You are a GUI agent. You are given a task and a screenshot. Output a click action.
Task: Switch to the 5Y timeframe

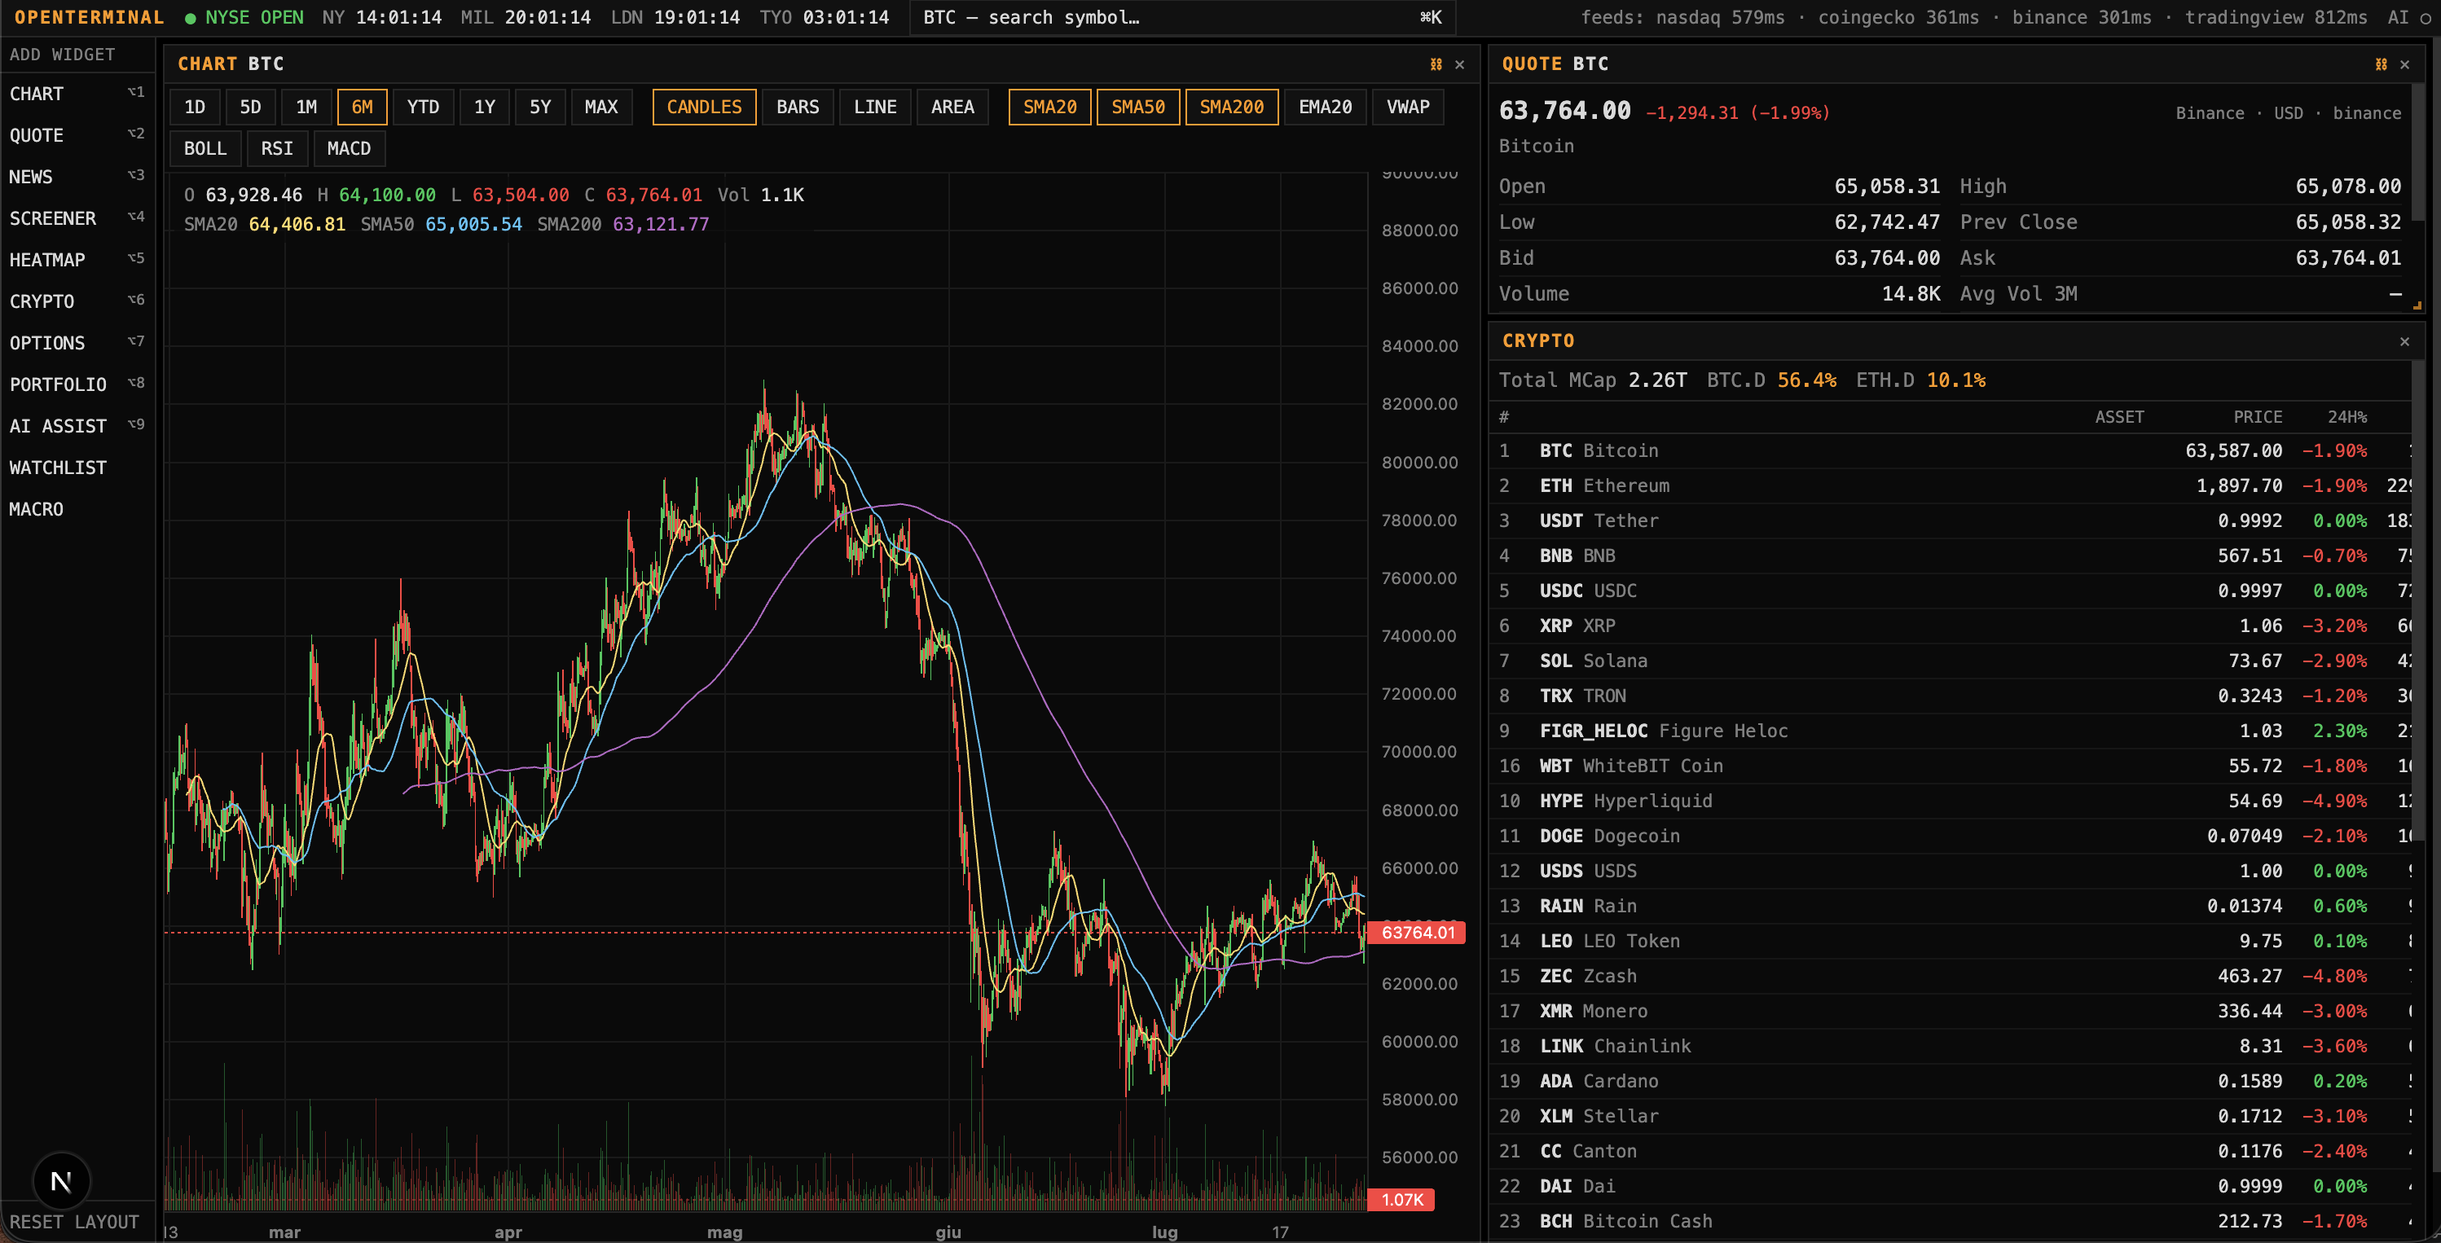540,107
